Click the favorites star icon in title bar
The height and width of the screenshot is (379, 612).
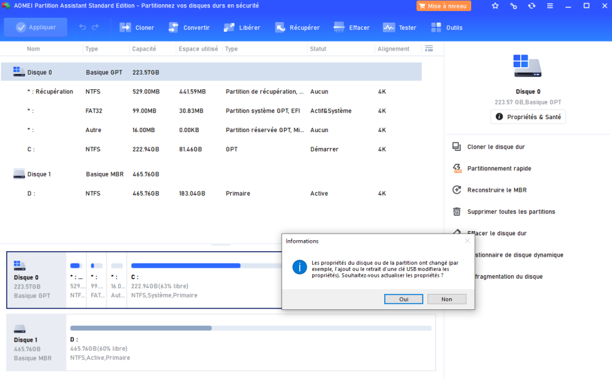coord(495,6)
